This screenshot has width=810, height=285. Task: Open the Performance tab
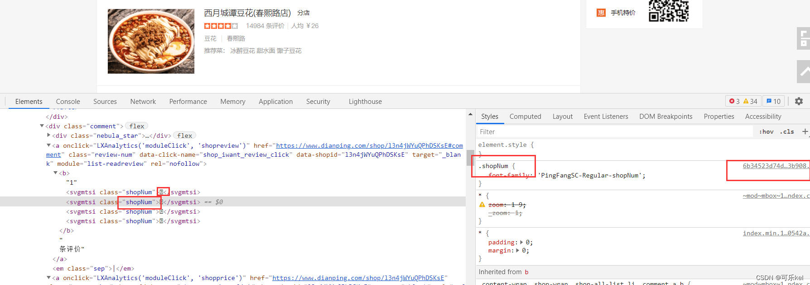188,102
